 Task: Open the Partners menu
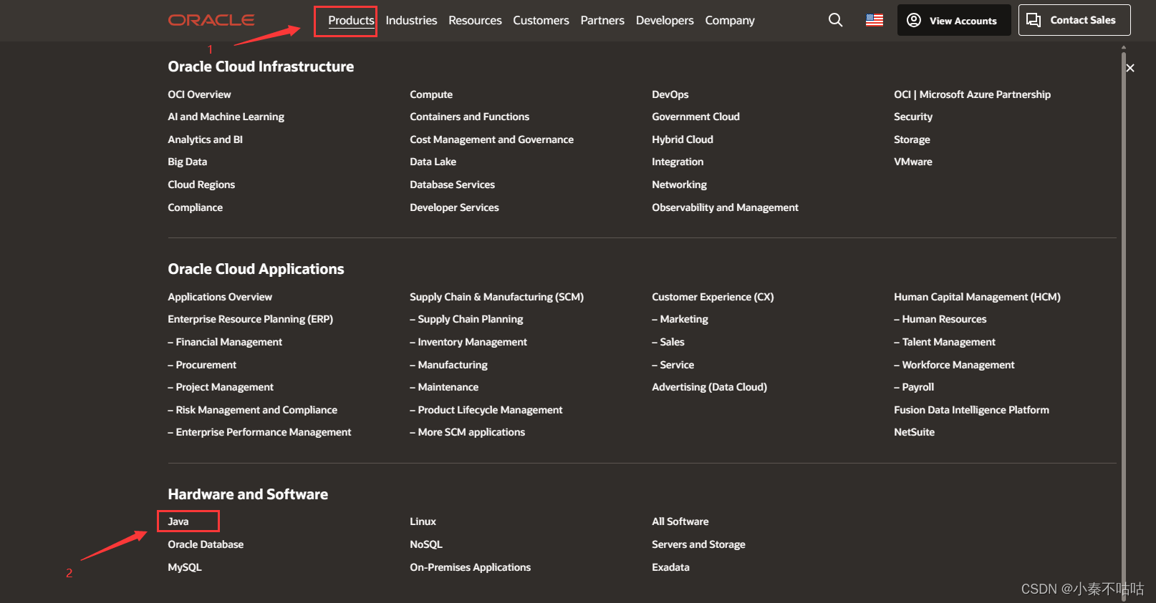point(602,20)
